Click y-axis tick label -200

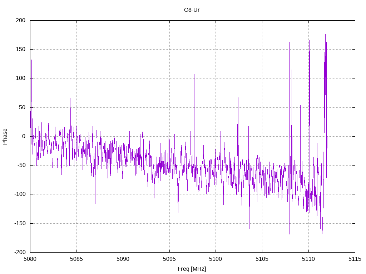click(20, 252)
